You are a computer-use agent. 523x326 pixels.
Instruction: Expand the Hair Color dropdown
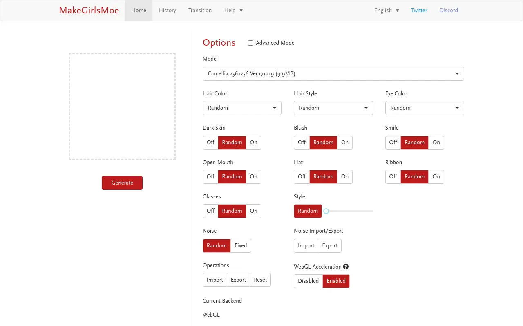point(242,108)
